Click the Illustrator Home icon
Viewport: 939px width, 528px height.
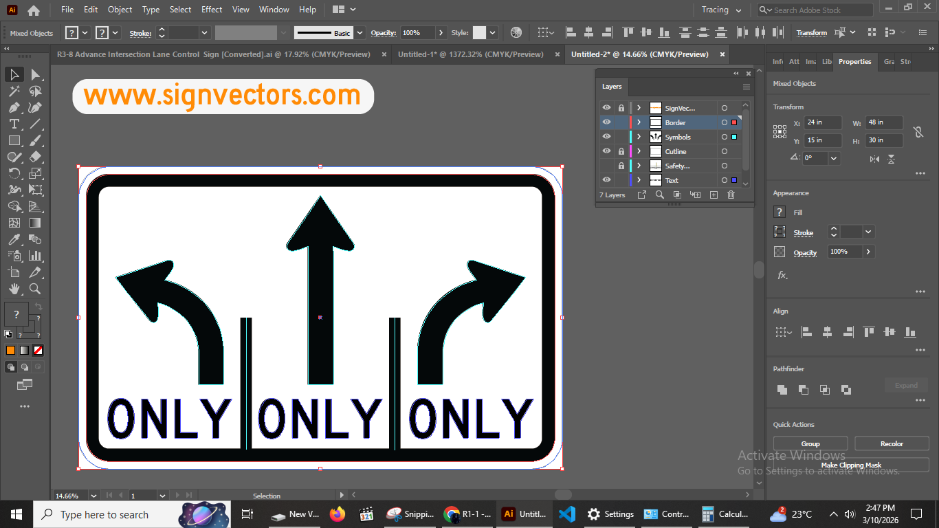pyautogui.click(x=34, y=10)
